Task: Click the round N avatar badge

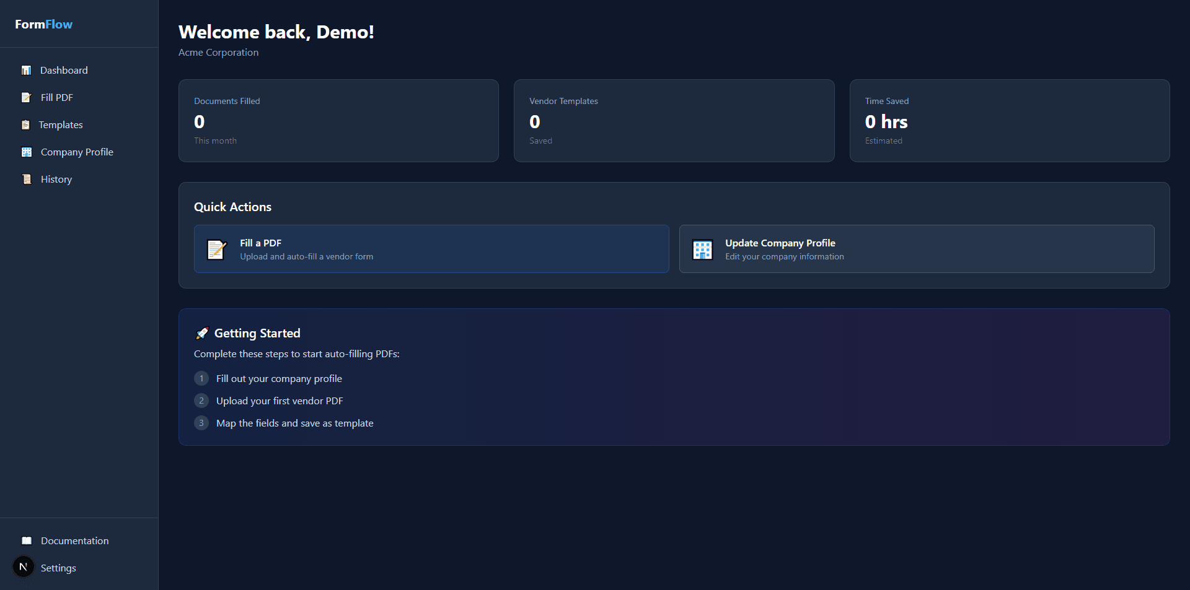Action: [24, 567]
